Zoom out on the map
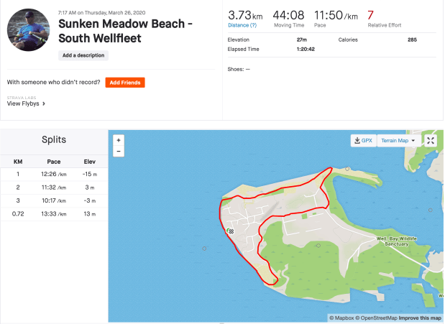Image resolution: width=445 pixels, height=324 pixels. click(119, 152)
